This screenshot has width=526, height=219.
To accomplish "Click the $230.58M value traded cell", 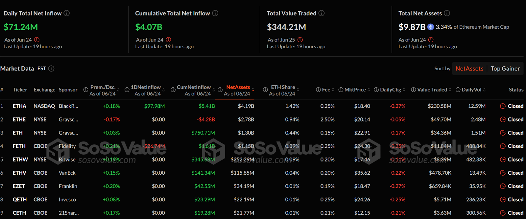I will [x=440, y=106].
